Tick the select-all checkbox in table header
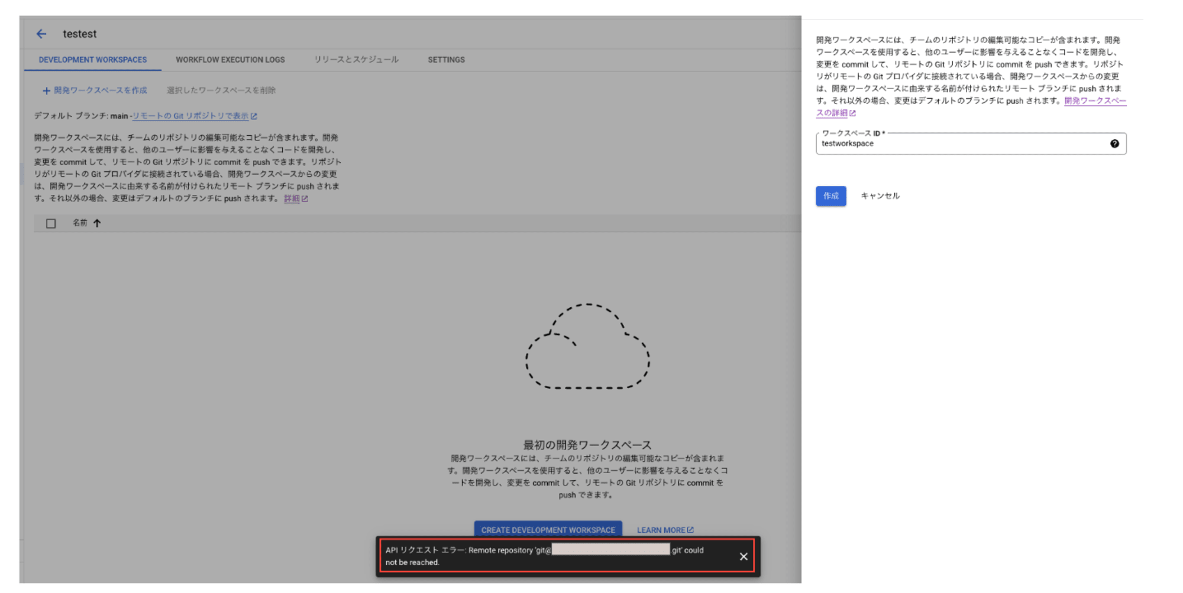The width and height of the screenshot is (1183, 593). pos(51,223)
